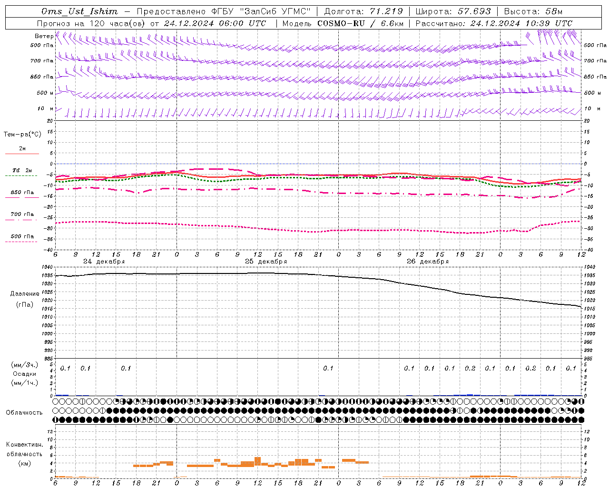Click the 'Ветер' wind panel label
Image resolution: width=609 pixels, height=487 pixels.
(x=44, y=36)
